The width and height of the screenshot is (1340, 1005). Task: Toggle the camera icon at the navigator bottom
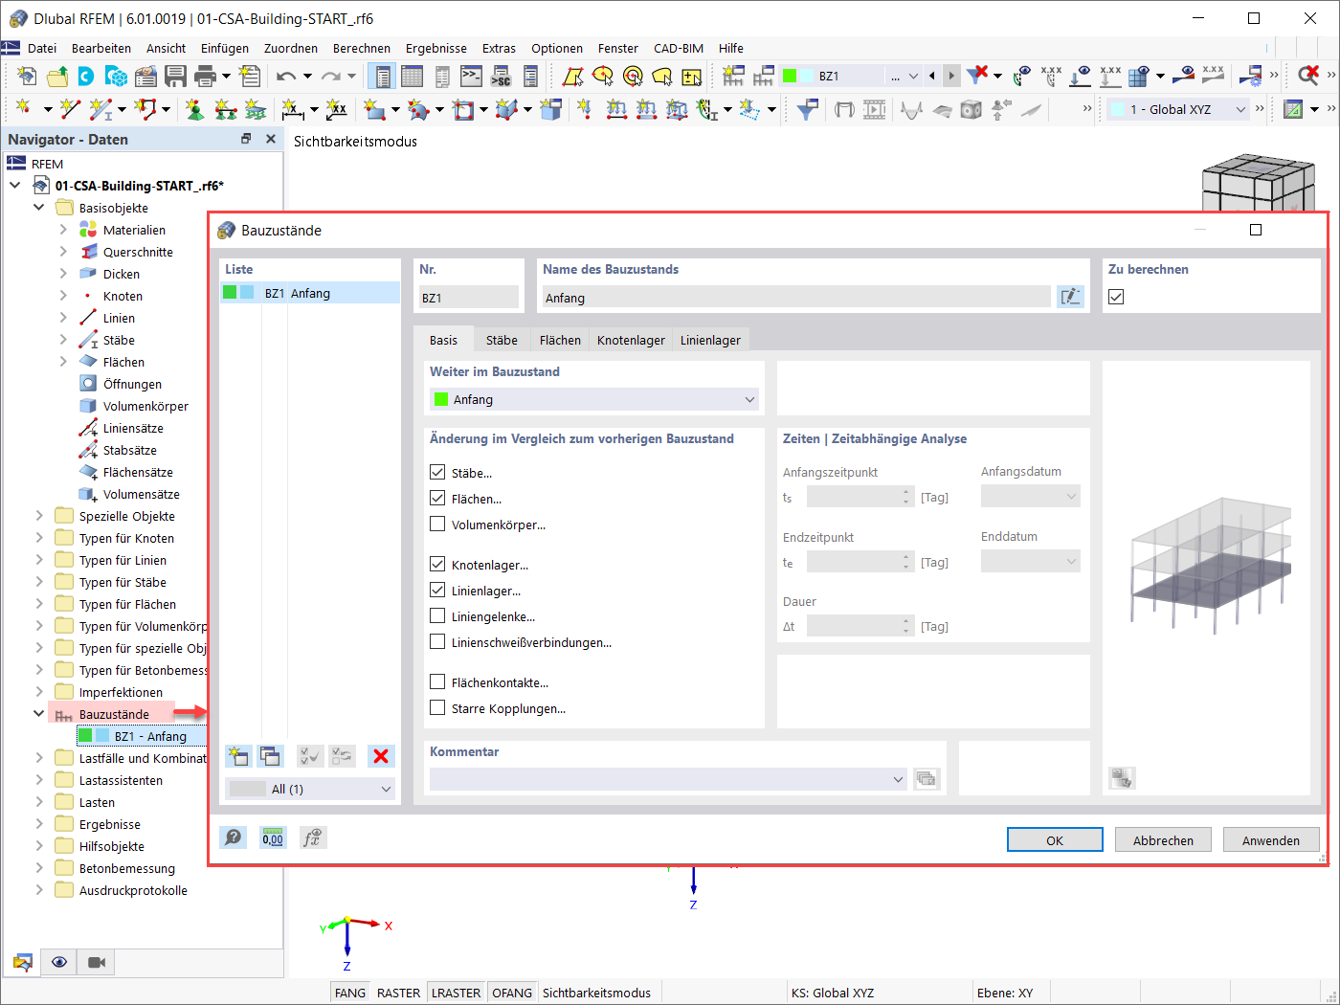(96, 962)
